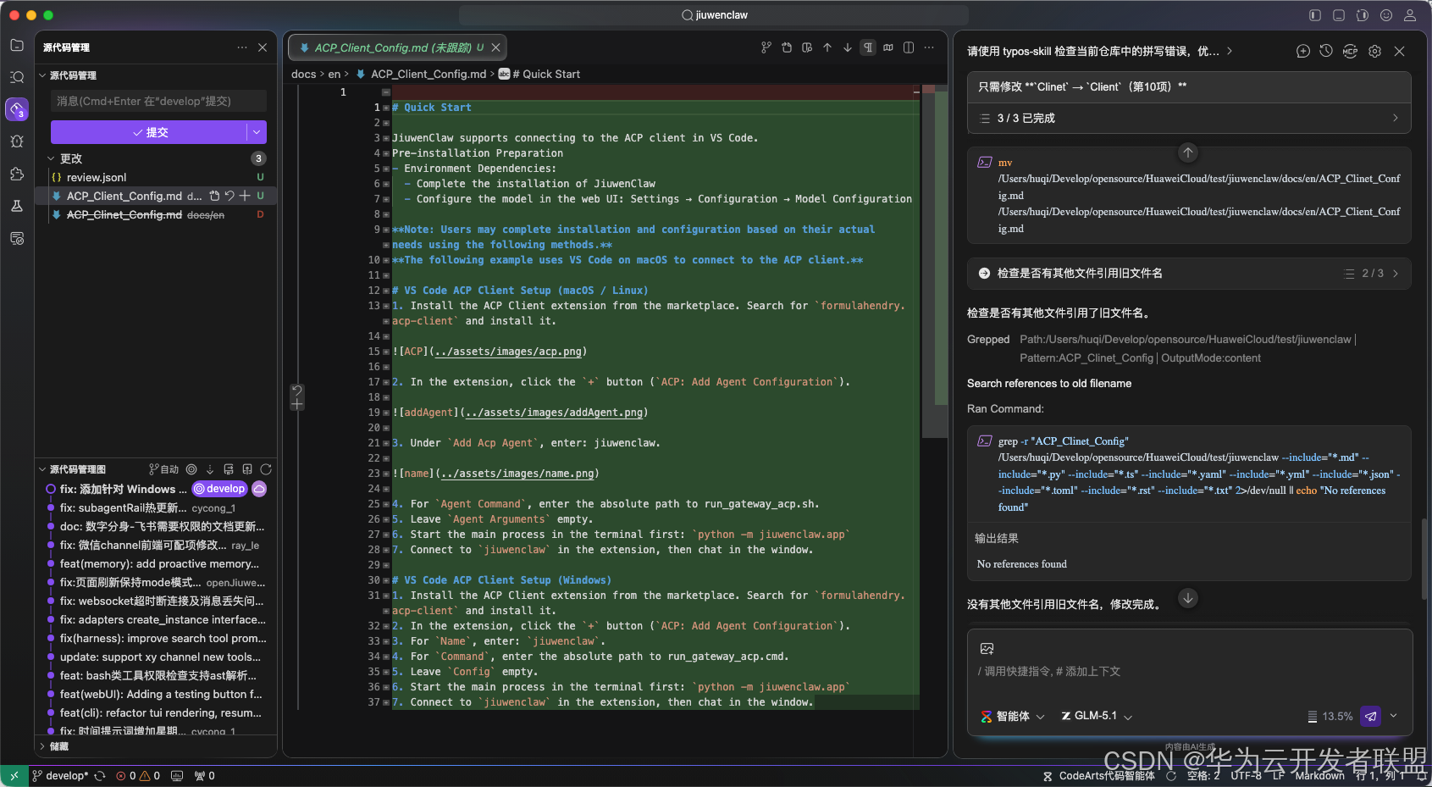Open the Extensions icon in activity bar
The height and width of the screenshot is (787, 1432).
[x=17, y=174]
